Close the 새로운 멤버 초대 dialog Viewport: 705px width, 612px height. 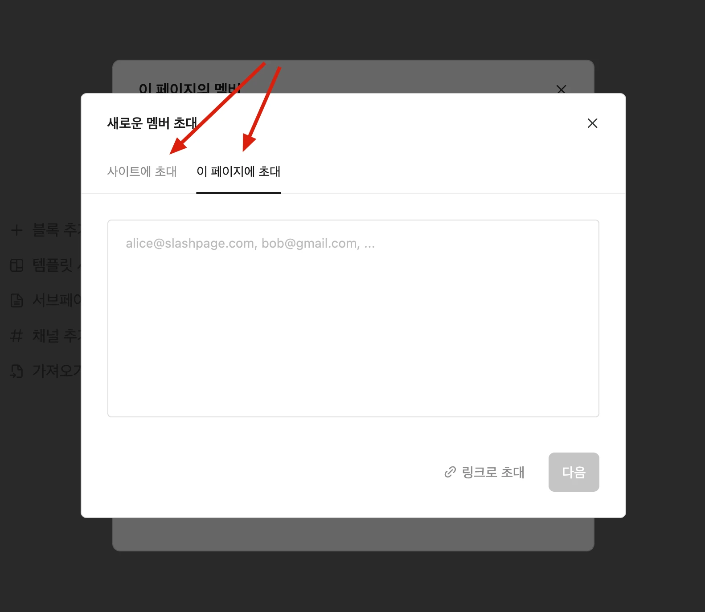[x=592, y=123]
